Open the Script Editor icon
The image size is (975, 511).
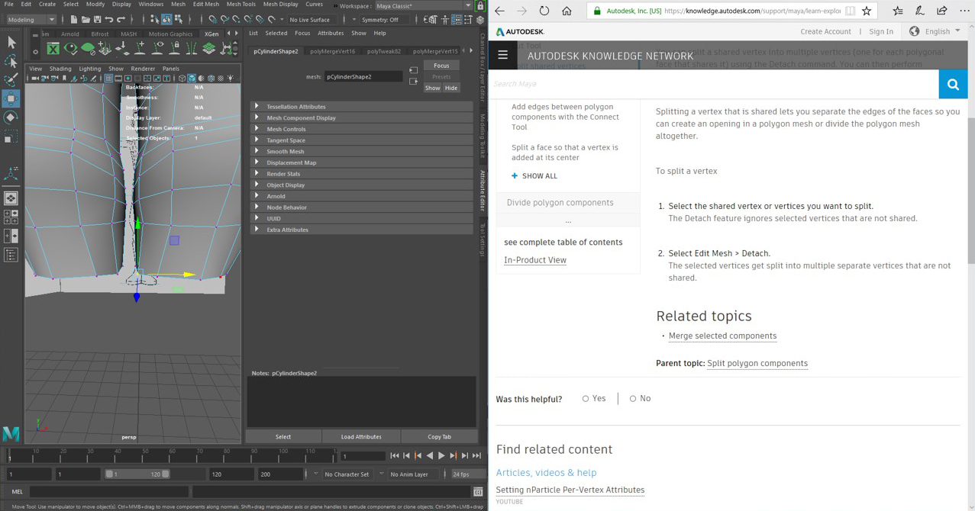tap(478, 492)
